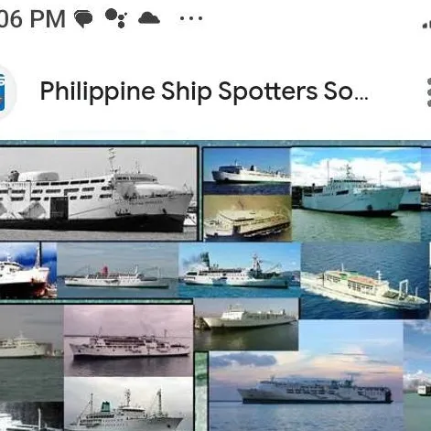
Task: Open the large black-and-white ferry photo
Action: click(99, 193)
